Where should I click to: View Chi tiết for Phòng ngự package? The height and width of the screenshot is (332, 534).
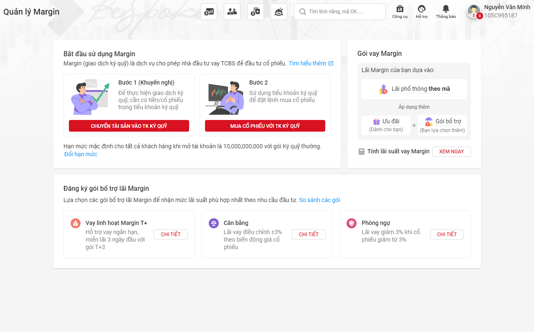click(x=447, y=235)
